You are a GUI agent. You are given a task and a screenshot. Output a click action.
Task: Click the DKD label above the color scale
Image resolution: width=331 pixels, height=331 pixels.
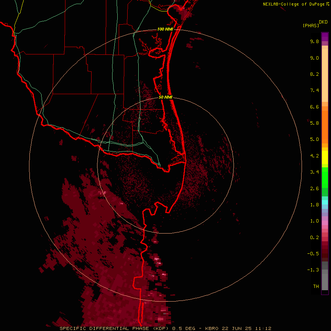(x=323, y=22)
